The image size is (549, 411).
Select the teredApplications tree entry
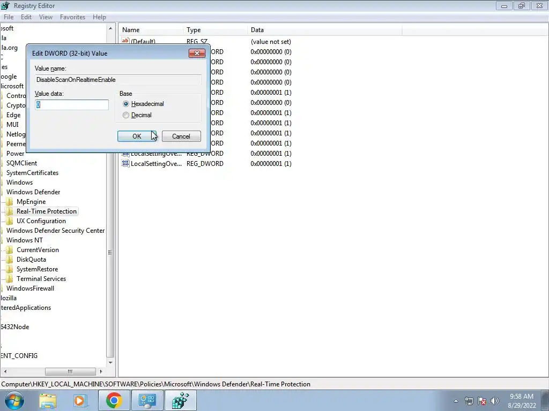click(26, 308)
